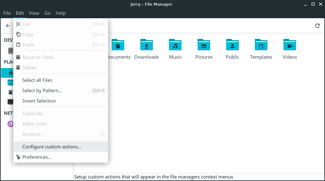Open the Help menu

pos(61,13)
